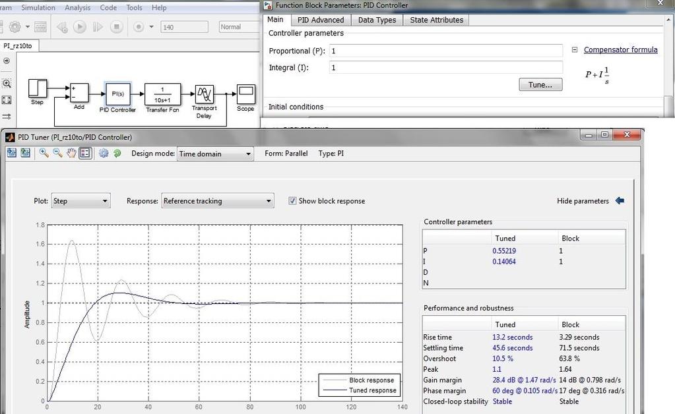Click first PID Tuner toolbar icon (import plant)
Image resolution: width=675 pixels, height=414 pixels.
pyautogui.click(x=11, y=153)
